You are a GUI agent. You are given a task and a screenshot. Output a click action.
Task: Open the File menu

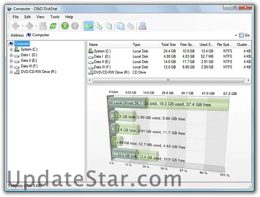(x=15, y=17)
